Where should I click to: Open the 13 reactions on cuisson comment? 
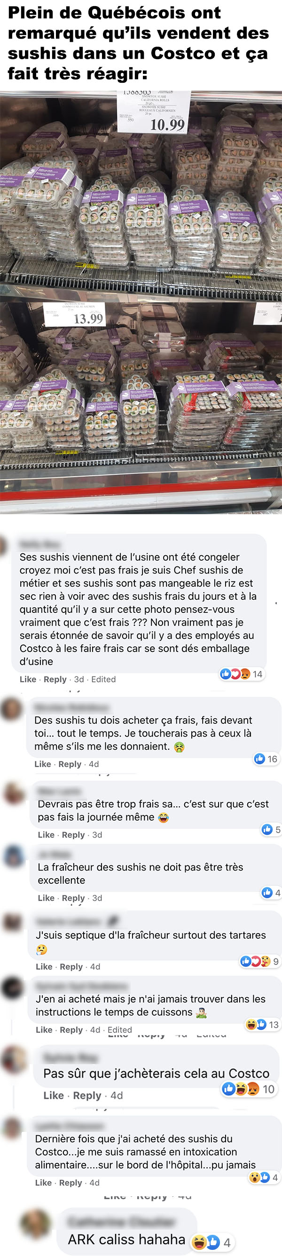click(262, 1024)
